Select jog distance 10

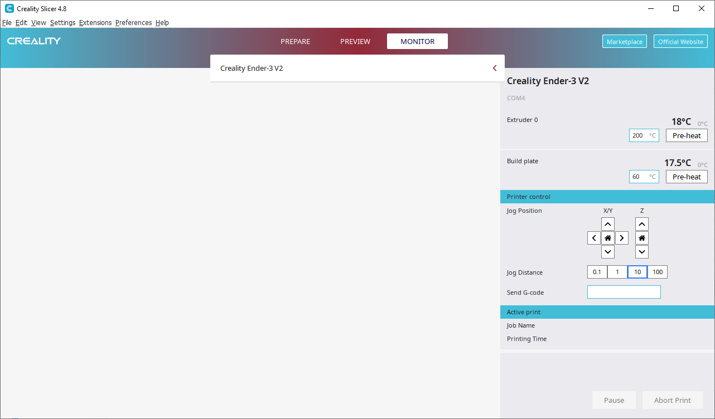[637, 272]
